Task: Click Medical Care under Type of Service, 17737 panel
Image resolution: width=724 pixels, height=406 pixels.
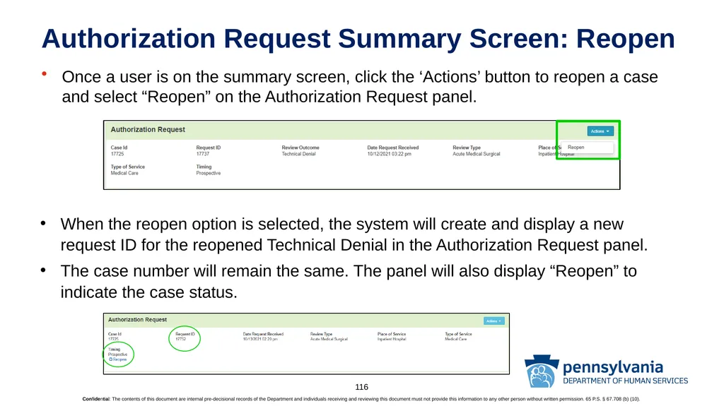Action: coord(124,173)
